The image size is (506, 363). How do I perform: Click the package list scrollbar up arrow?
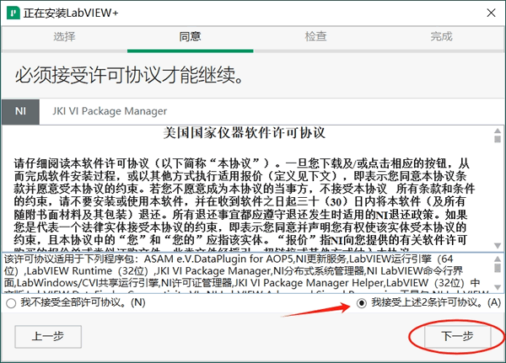pyautogui.click(x=498, y=259)
